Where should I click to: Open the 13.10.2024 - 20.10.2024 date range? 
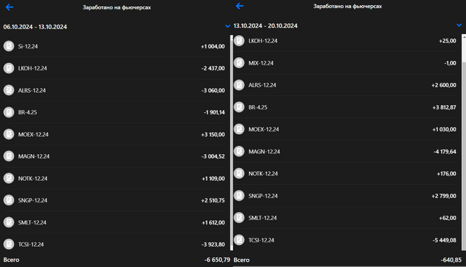click(266, 26)
